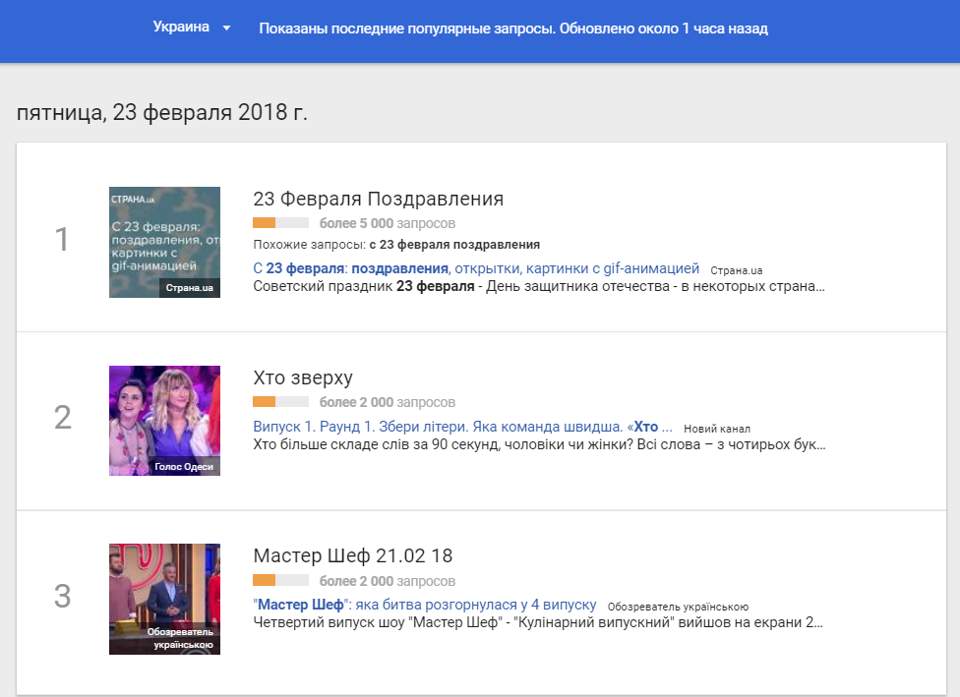Select the "Хто зверху" trend title
Screen dimensions: 960x697
(302, 378)
